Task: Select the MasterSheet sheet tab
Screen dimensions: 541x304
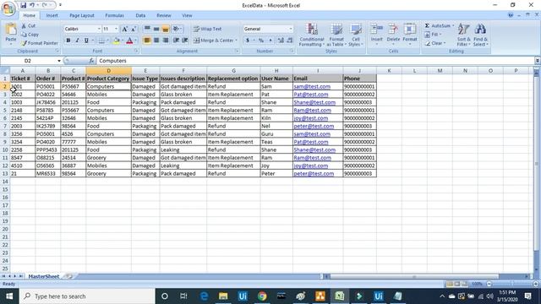Action: pyautogui.click(x=43, y=276)
